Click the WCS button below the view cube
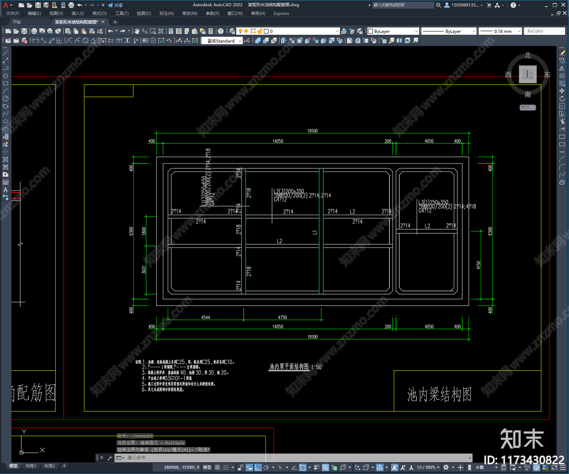The height and width of the screenshot is (474, 569). (527, 107)
